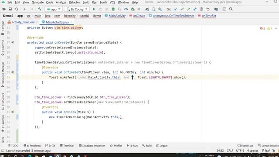
Task: Open the Build menu
Action: (x=86, y=2)
